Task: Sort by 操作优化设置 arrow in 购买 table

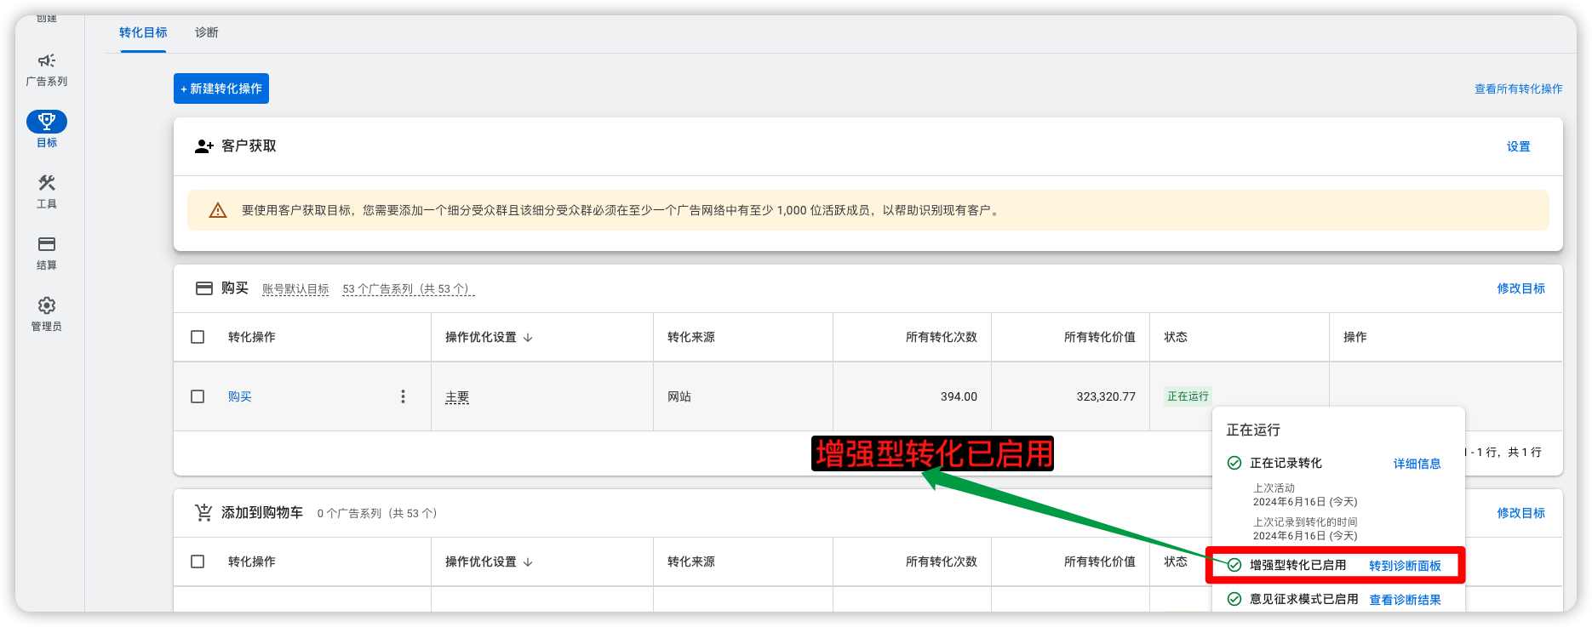Action: 528,338
